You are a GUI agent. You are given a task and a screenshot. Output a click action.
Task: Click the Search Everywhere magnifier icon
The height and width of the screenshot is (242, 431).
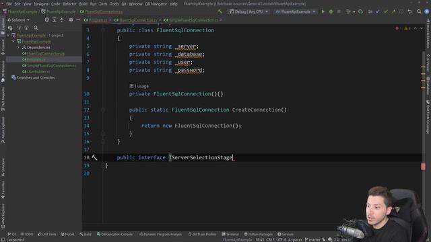[419, 11]
